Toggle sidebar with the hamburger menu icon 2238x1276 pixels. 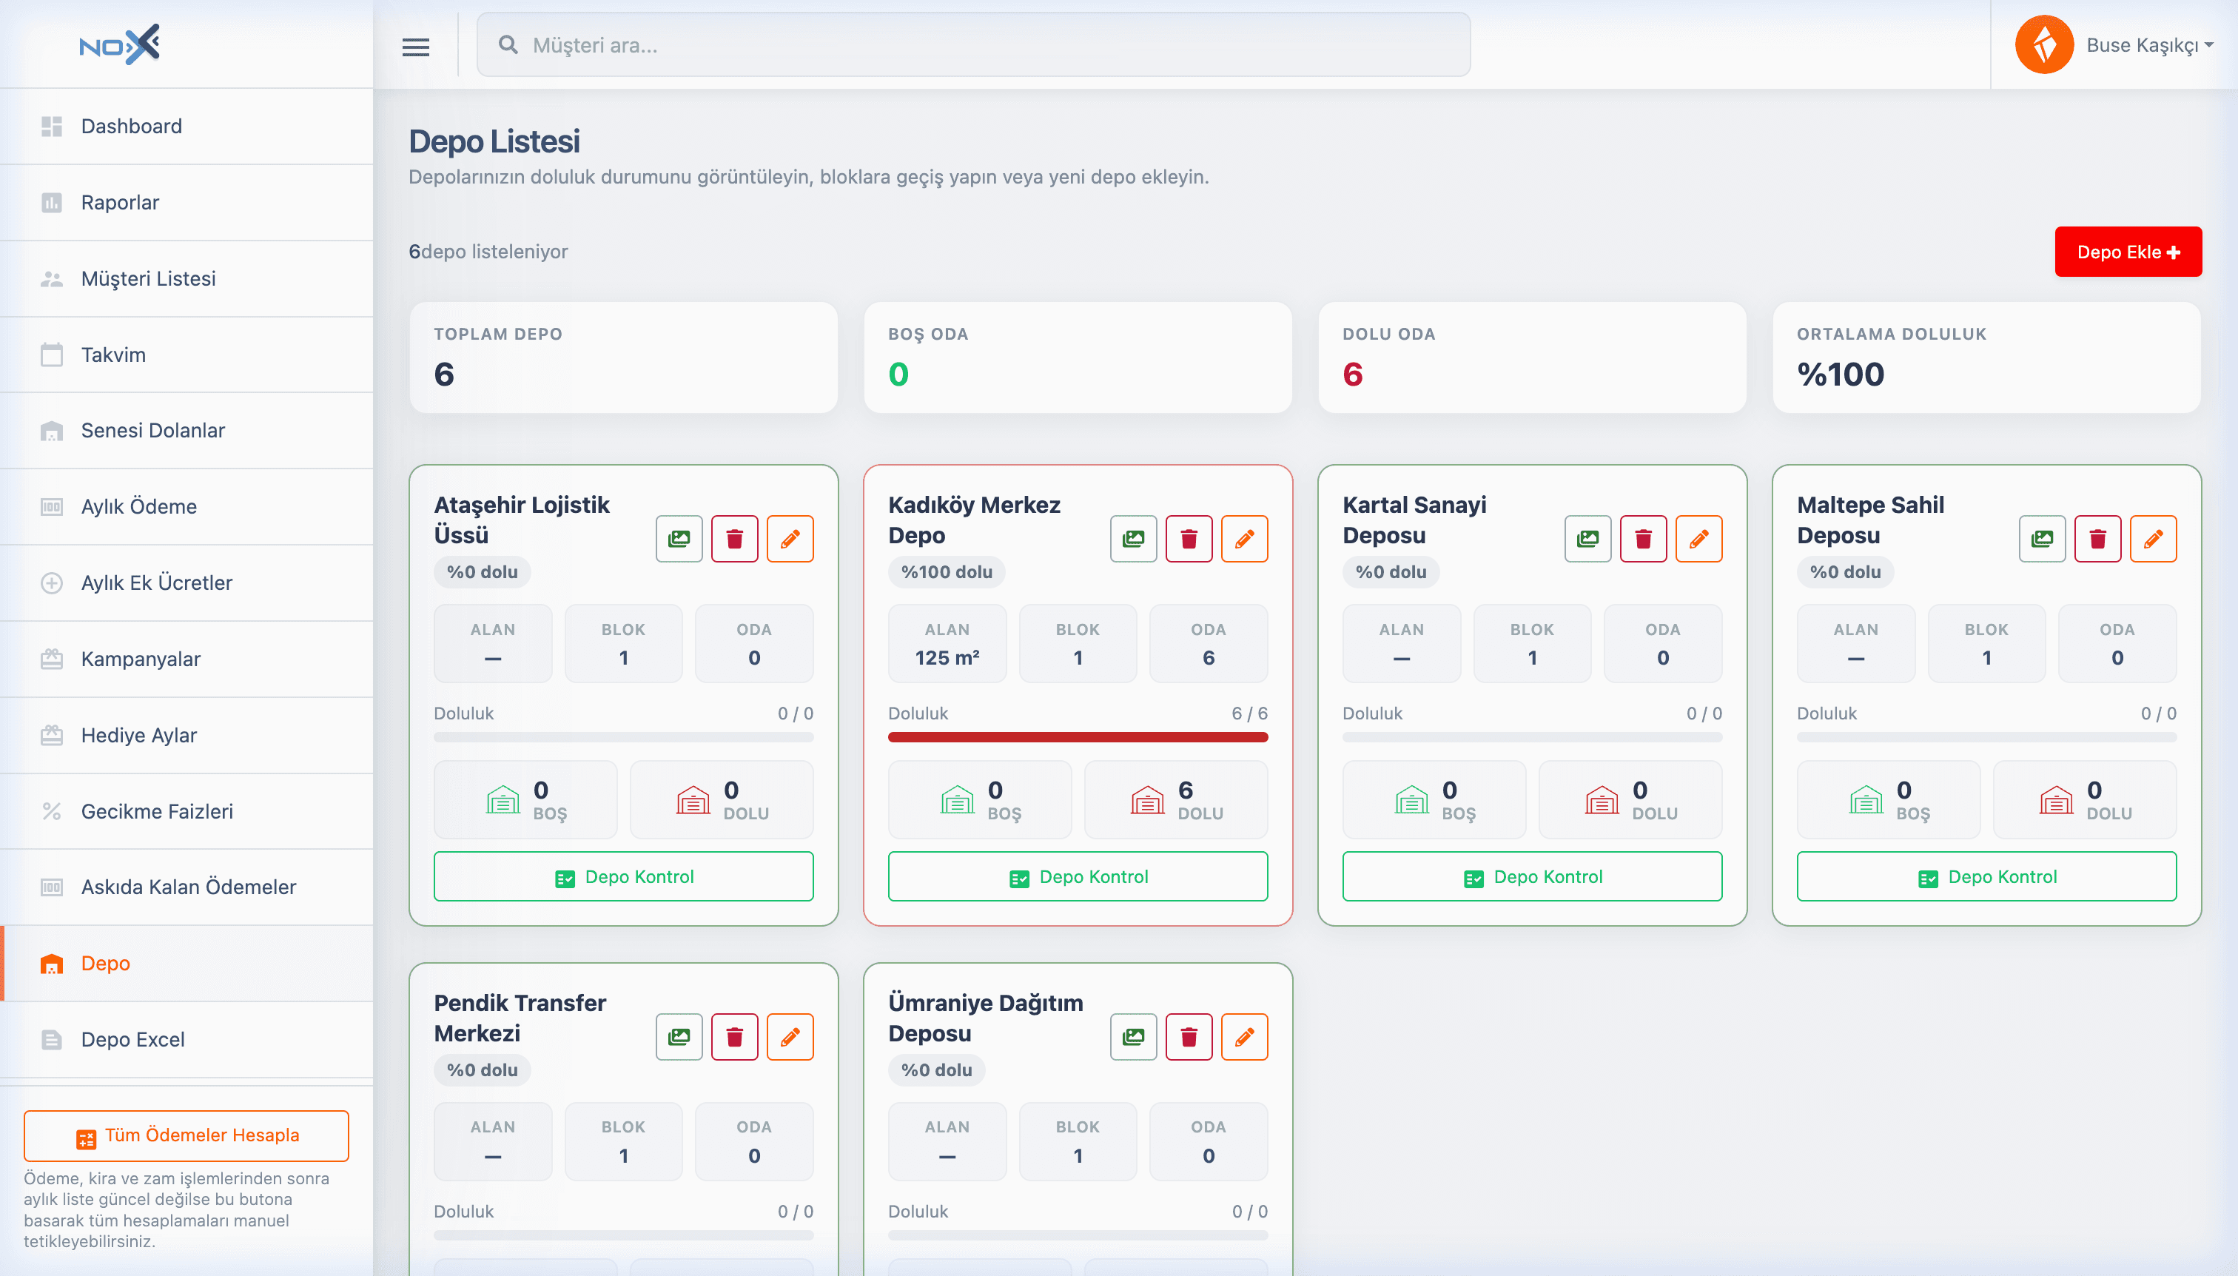(415, 47)
